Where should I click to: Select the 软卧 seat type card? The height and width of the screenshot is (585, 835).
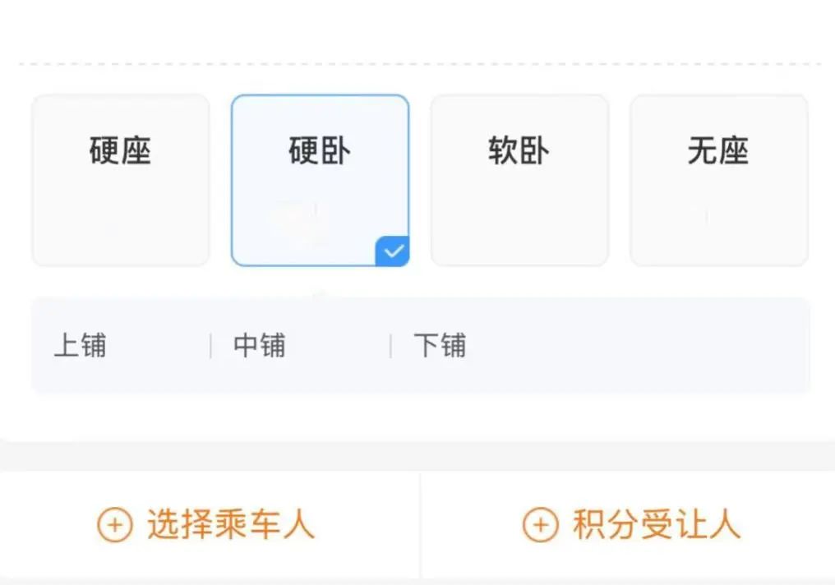point(519,180)
